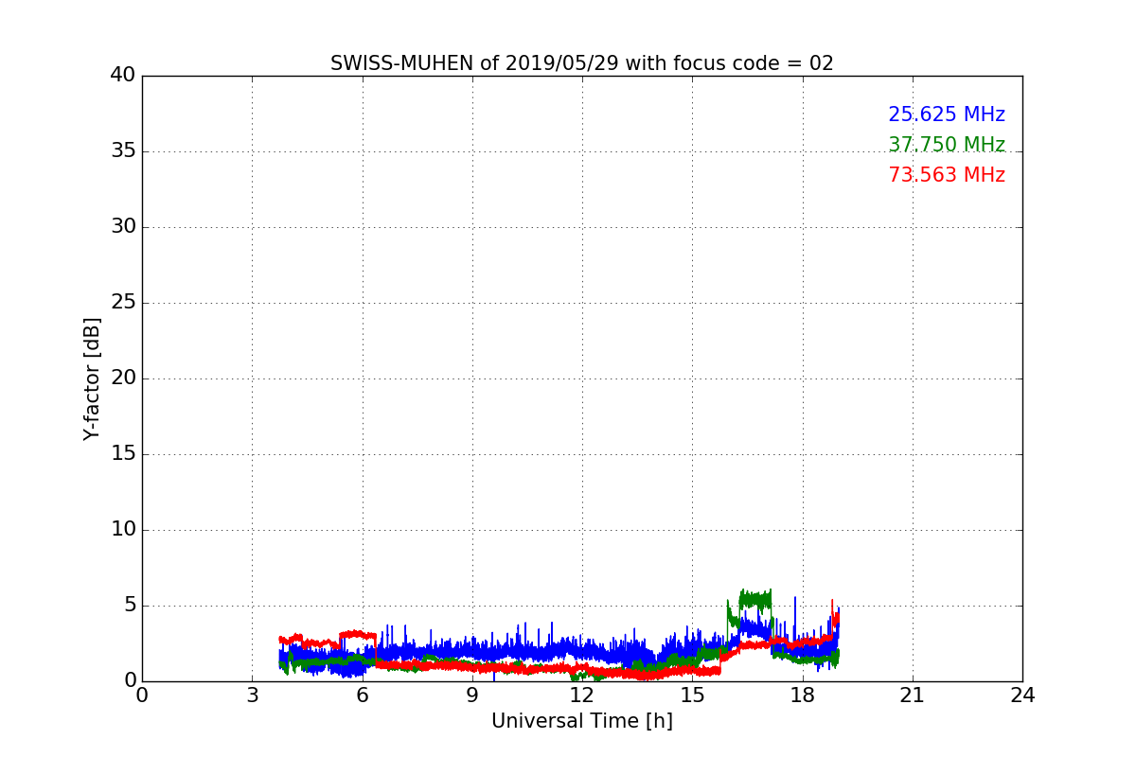Select the 73.563 MHz legend label
This screenshot has width=1136, height=757.
click(x=946, y=175)
